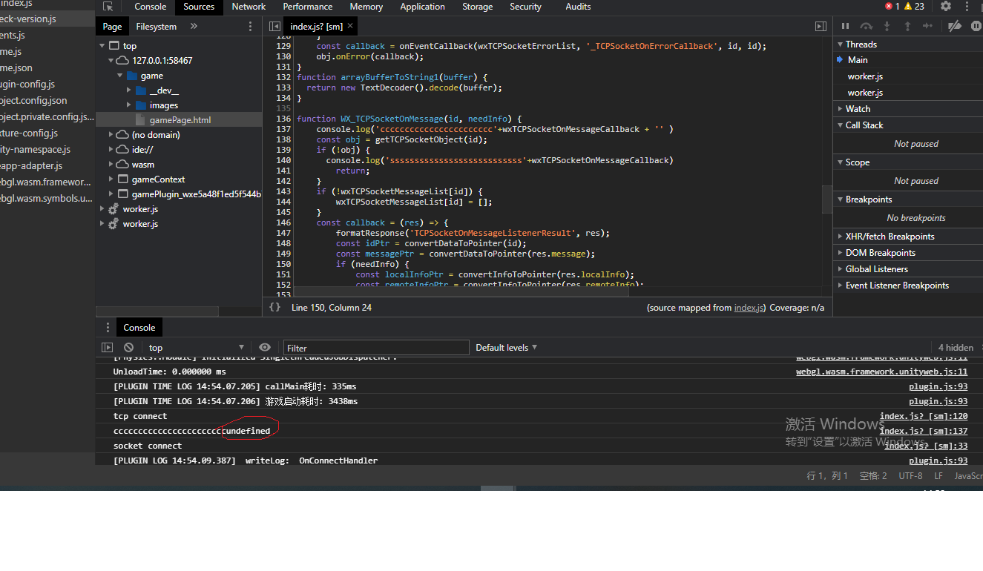
Task: Clear the console output
Action: (128, 347)
